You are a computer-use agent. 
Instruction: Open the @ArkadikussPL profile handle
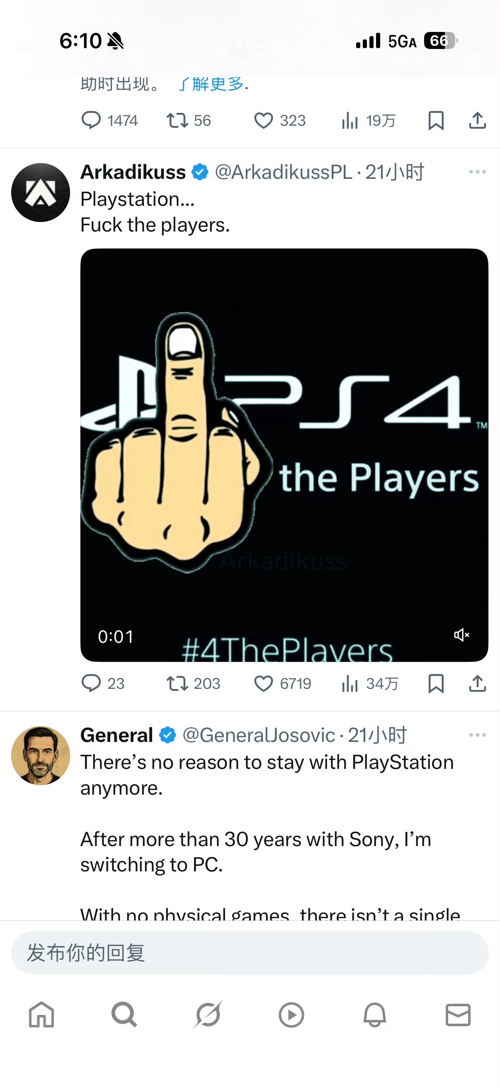pyautogui.click(x=283, y=172)
